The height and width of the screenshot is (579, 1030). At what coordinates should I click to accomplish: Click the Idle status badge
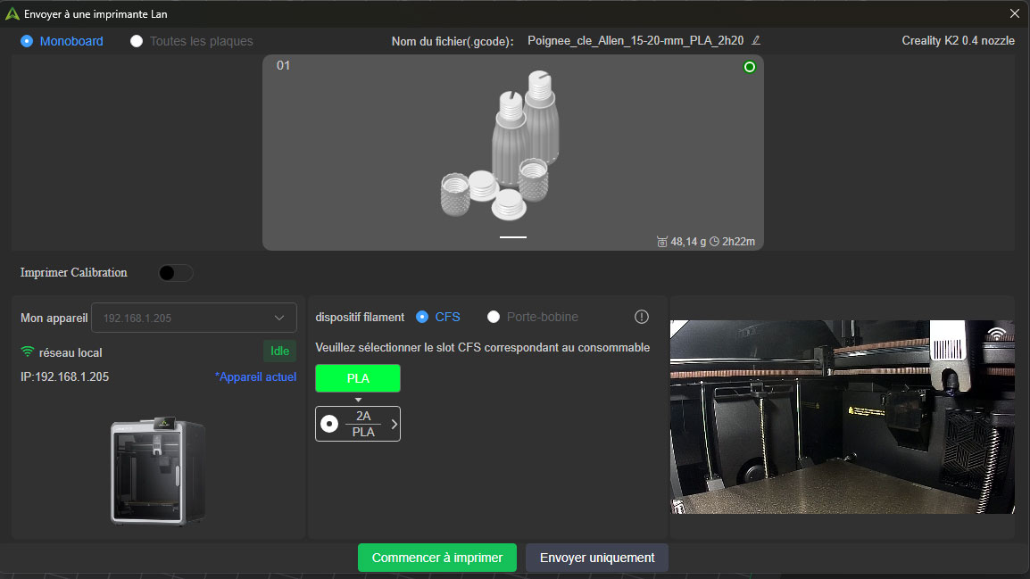280,352
